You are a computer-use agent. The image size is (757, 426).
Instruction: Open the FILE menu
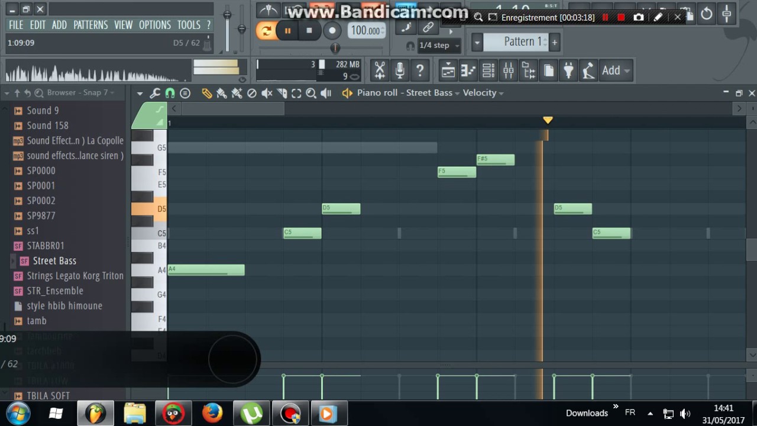(16, 25)
